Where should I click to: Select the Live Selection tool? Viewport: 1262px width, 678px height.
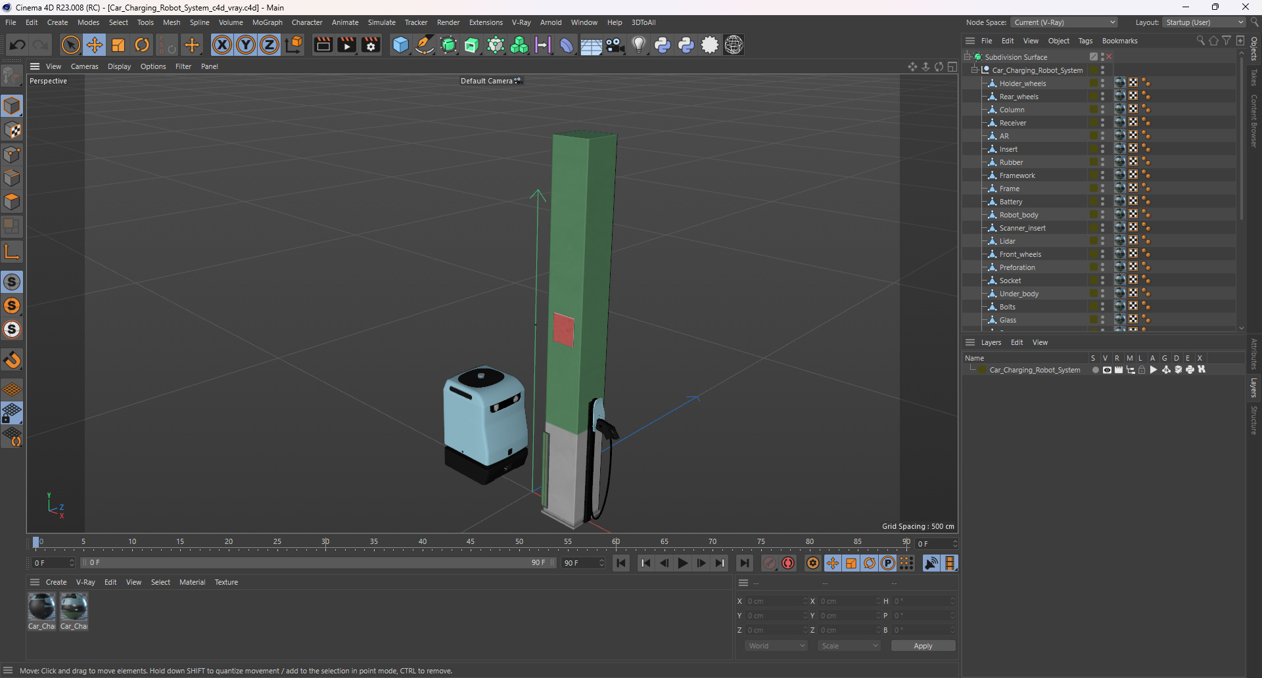click(x=70, y=45)
